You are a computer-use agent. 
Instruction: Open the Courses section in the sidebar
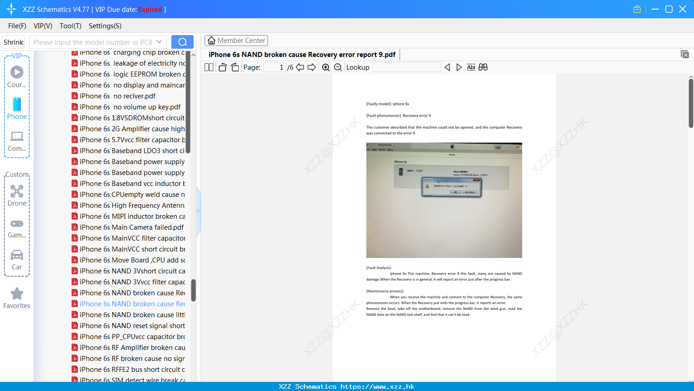pyautogui.click(x=17, y=77)
